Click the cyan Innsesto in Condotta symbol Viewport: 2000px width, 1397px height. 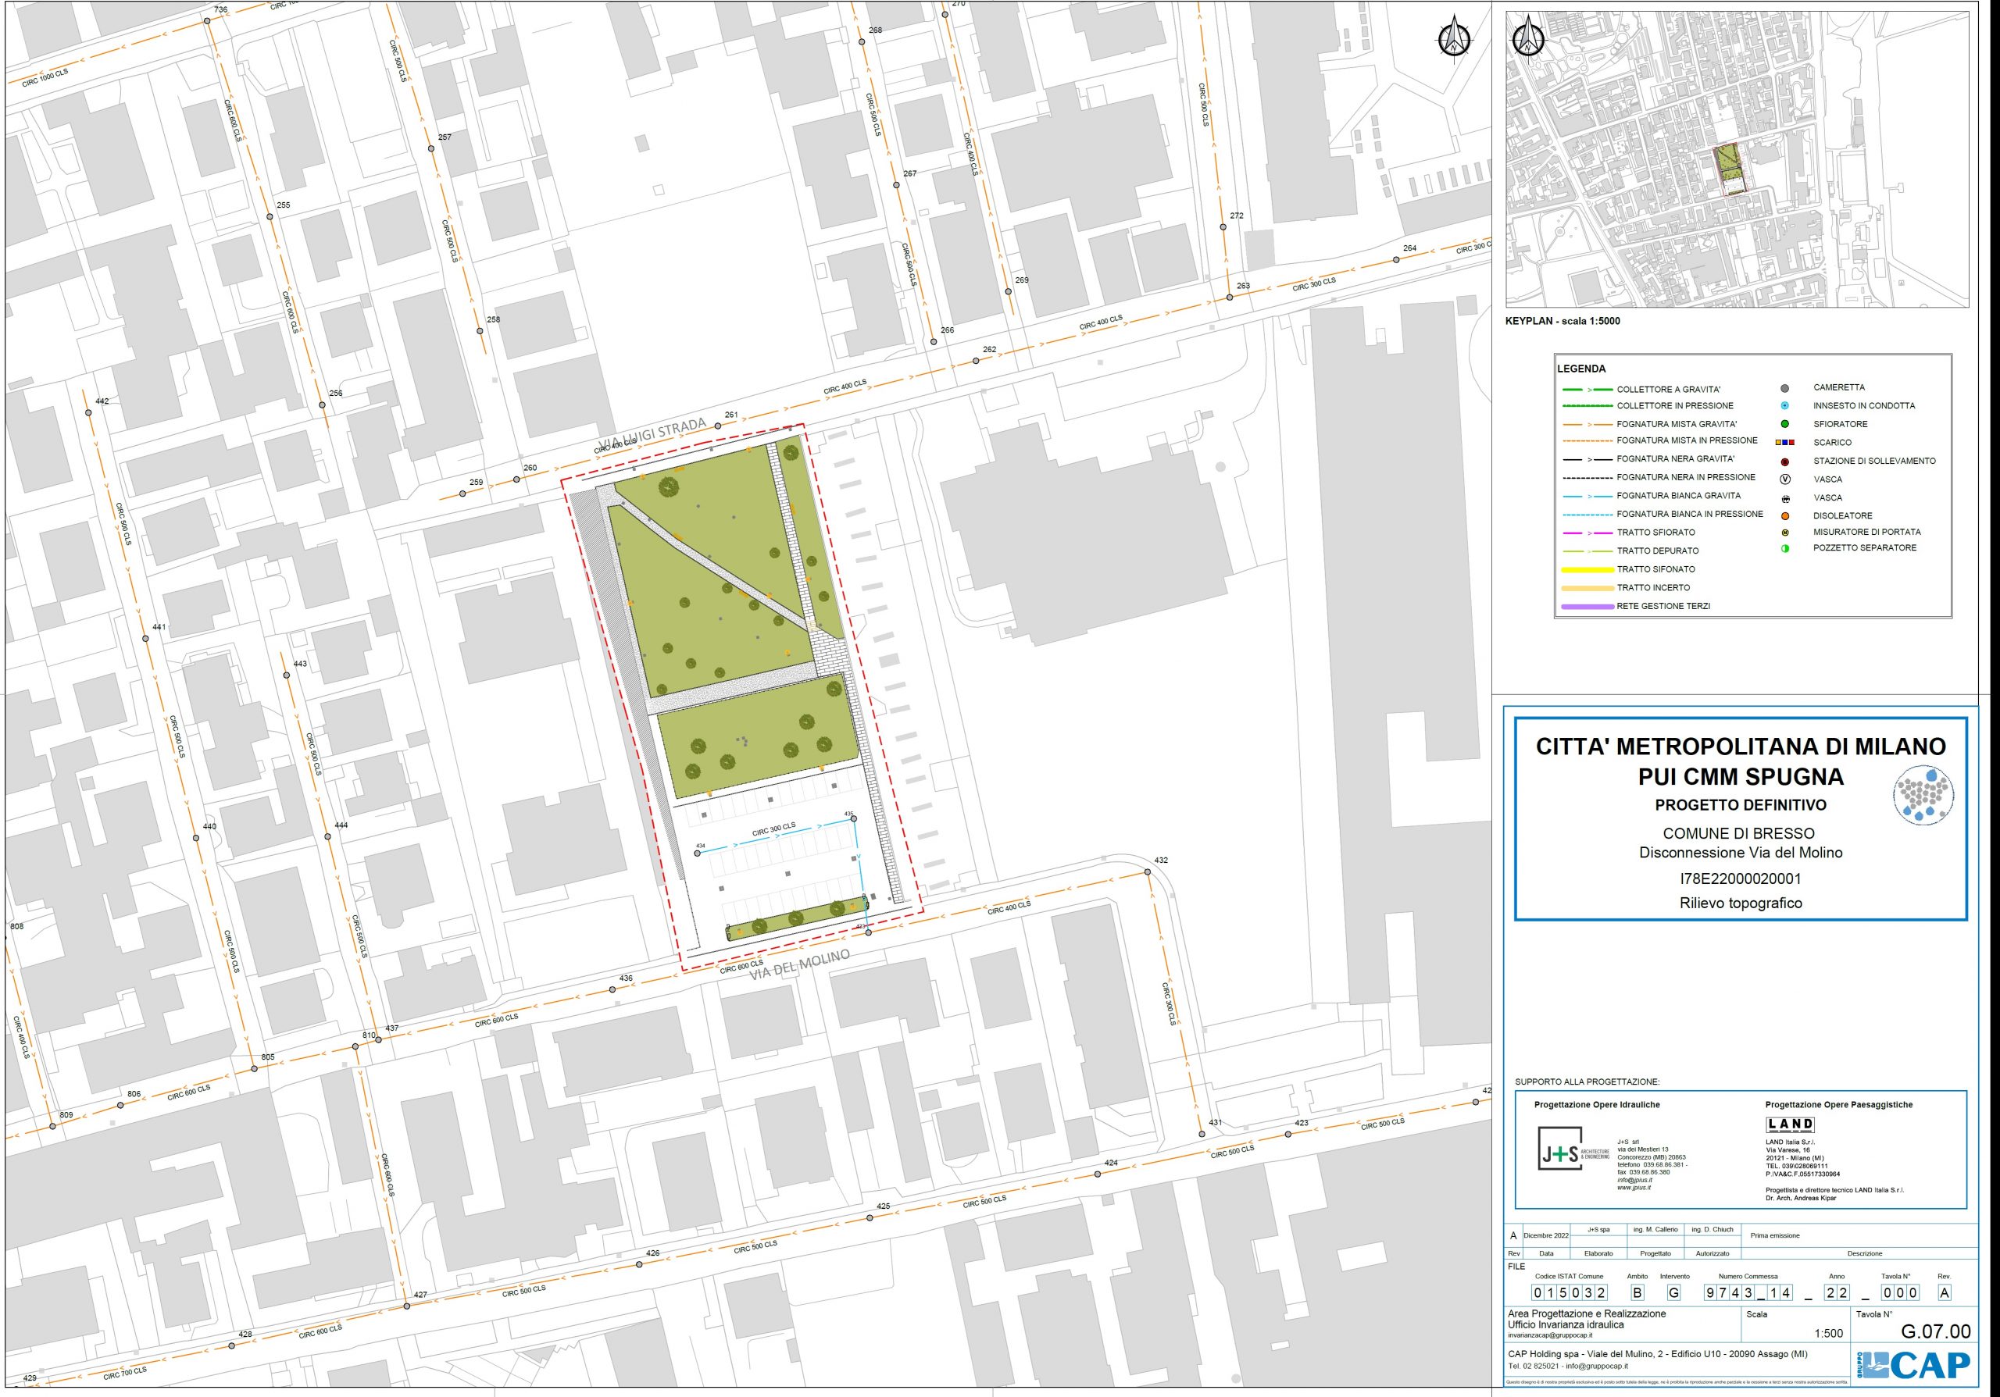pyautogui.click(x=1785, y=405)
